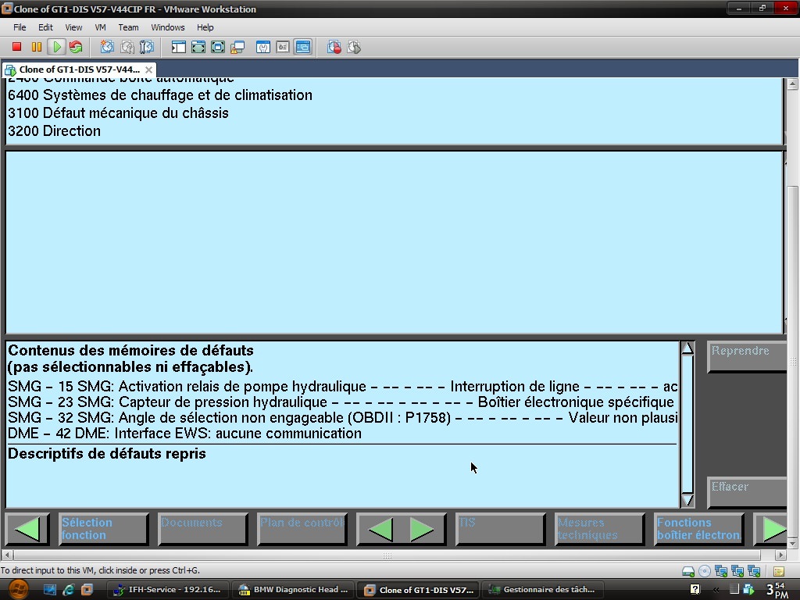Open Internet Explorer from the quick launch
Screen dimensions: 800x600
pos(69,590)
